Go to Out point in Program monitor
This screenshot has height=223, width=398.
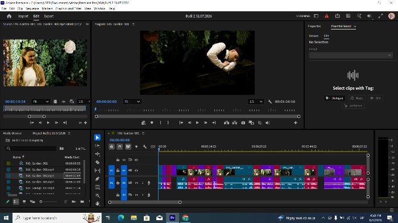coord(214,123)
